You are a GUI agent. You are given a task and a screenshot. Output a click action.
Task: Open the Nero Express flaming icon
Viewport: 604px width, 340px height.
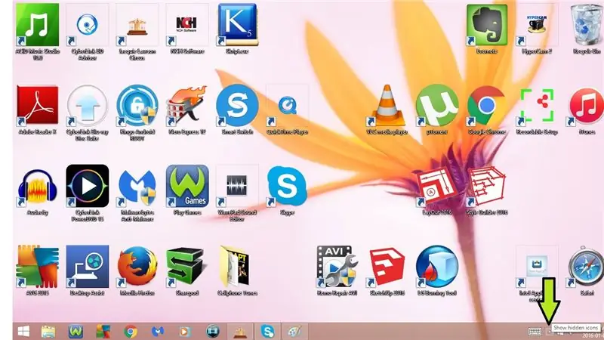[x=186, y=106]
